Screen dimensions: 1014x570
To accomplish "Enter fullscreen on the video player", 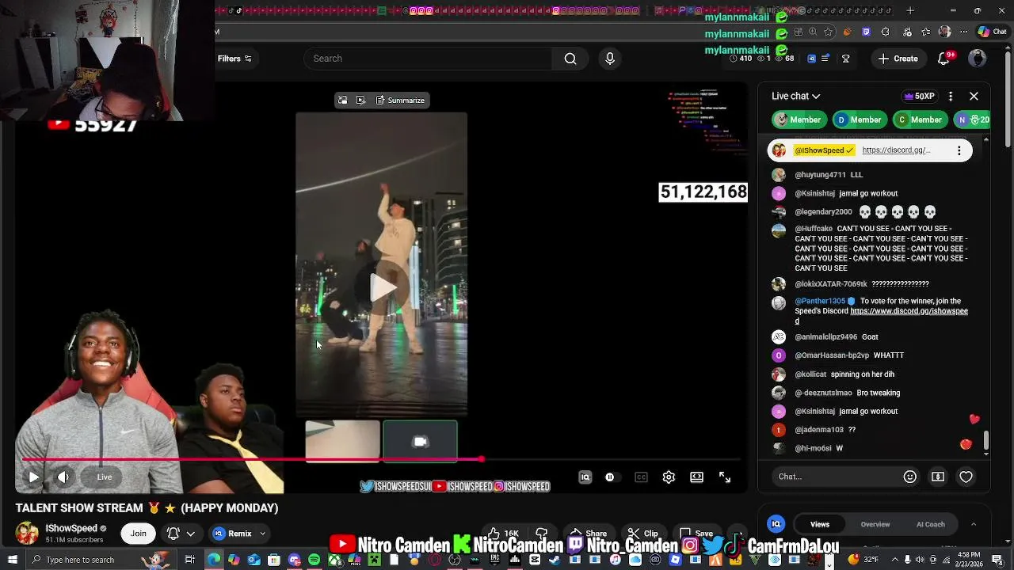I will [x=724, y=477].
